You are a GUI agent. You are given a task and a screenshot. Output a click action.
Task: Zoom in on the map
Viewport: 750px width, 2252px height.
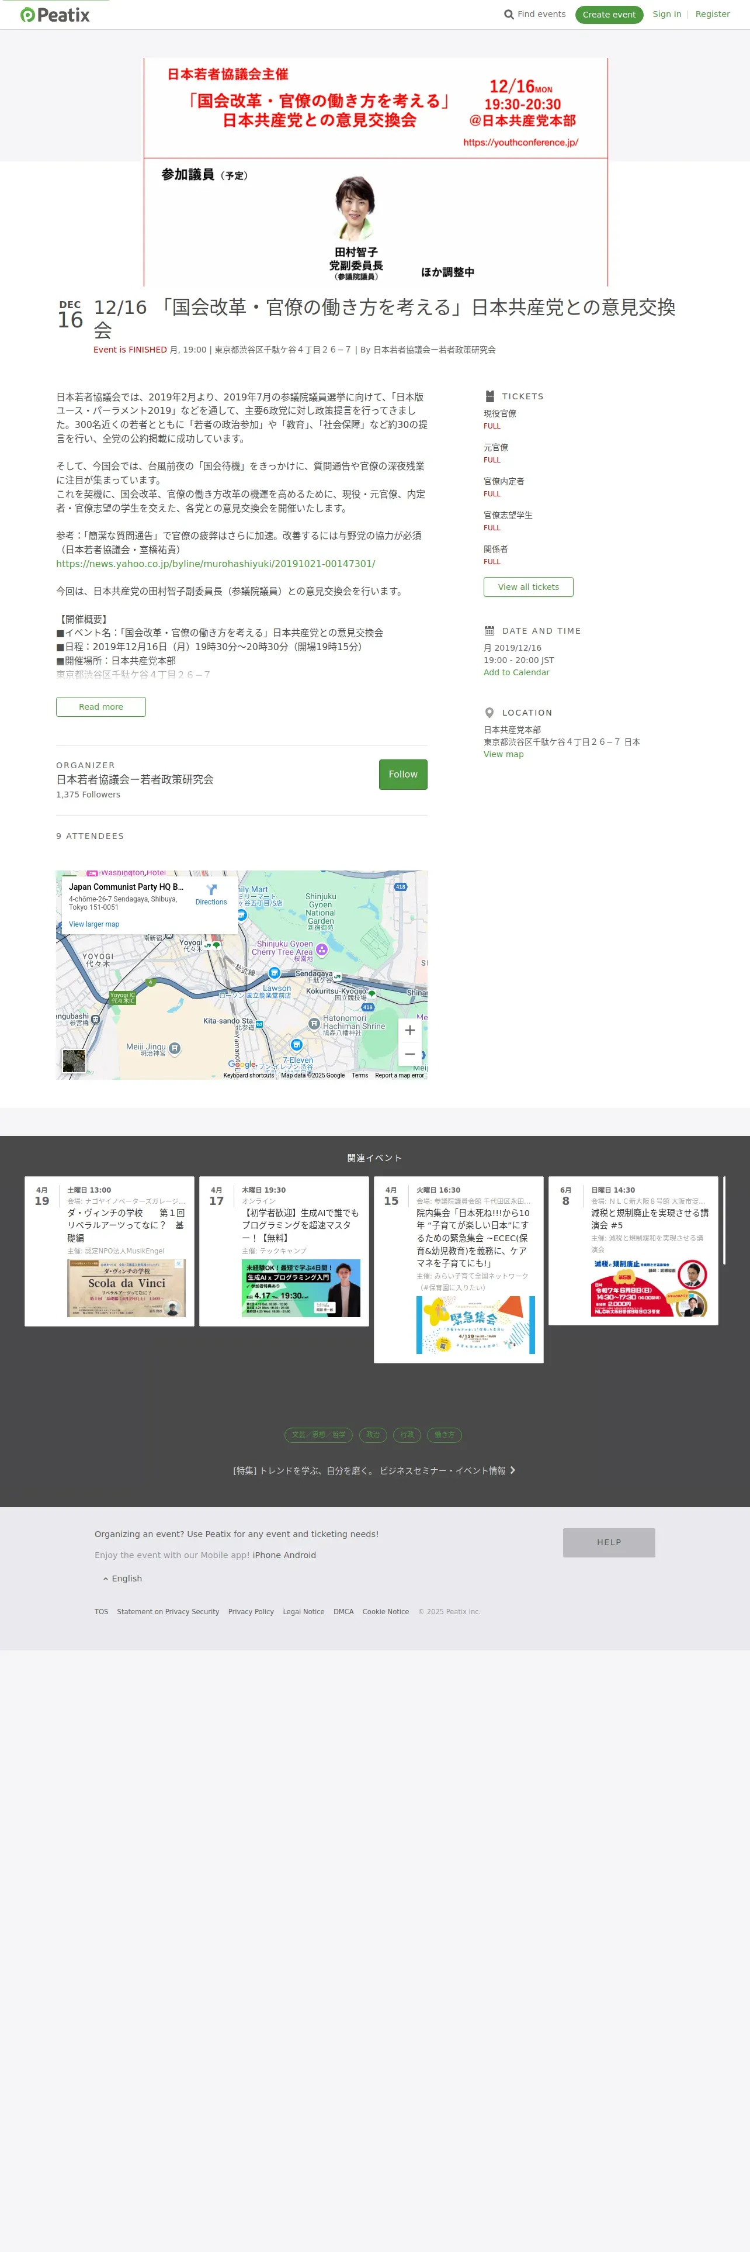point(409,1031)
